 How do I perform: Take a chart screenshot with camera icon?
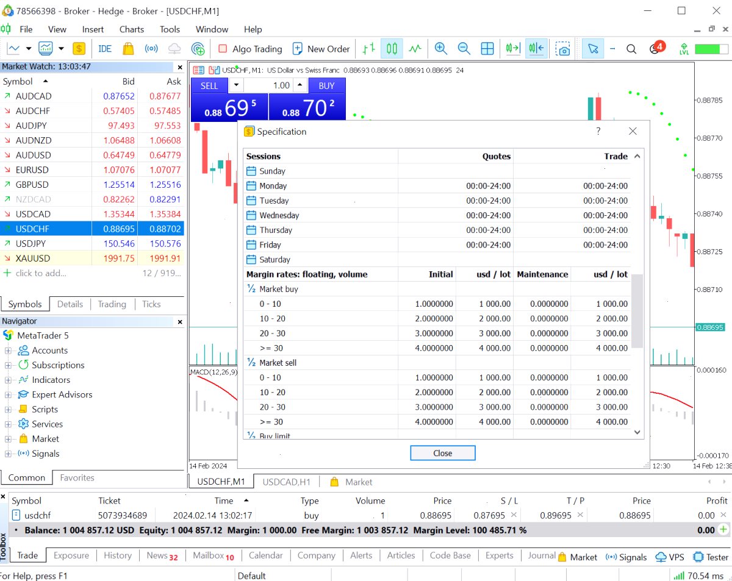tap(563, 49)
